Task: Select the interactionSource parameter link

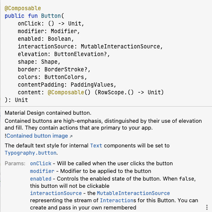Action: (x=56, y=193)
